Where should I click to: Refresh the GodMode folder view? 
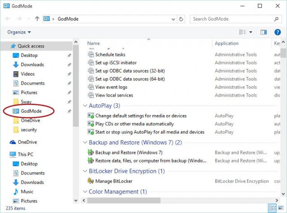181,19
